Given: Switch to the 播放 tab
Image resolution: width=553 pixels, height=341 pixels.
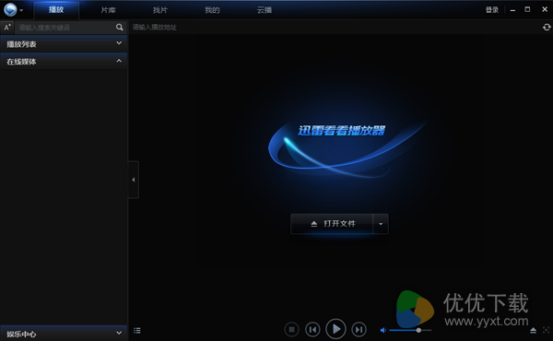Looking at the screenshot, I should coord(56,10).
